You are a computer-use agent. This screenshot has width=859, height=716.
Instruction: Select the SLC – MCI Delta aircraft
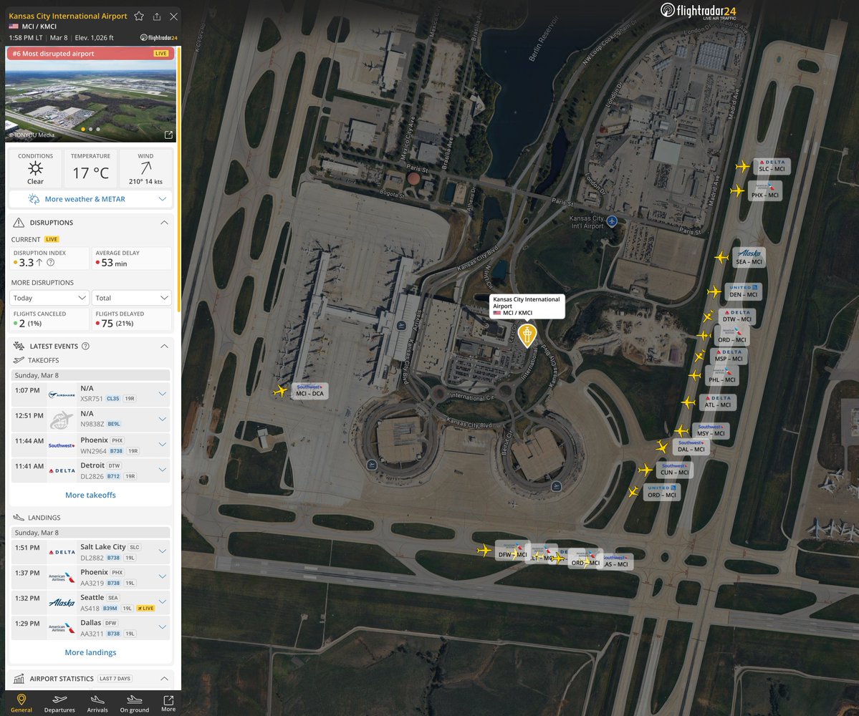[x=743, y=166]
